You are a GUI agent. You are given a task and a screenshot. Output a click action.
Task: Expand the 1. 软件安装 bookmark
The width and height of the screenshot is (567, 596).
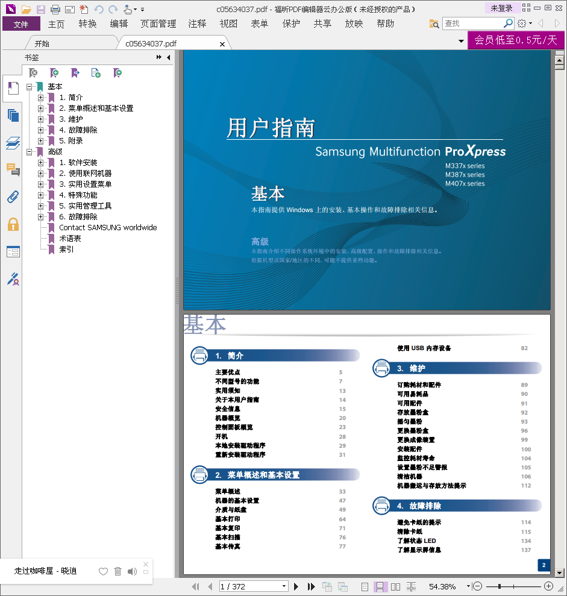tap(40, 163)
